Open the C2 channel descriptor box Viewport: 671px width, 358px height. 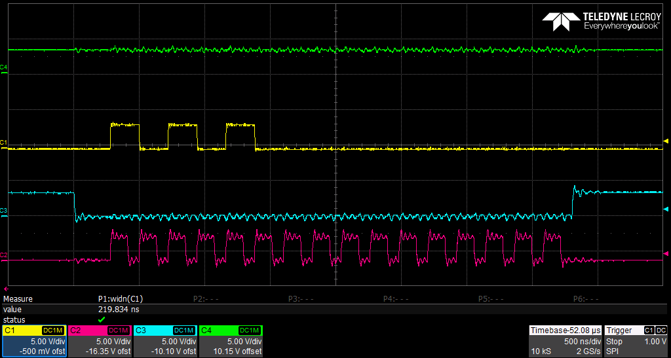click(x=100, y=341)
